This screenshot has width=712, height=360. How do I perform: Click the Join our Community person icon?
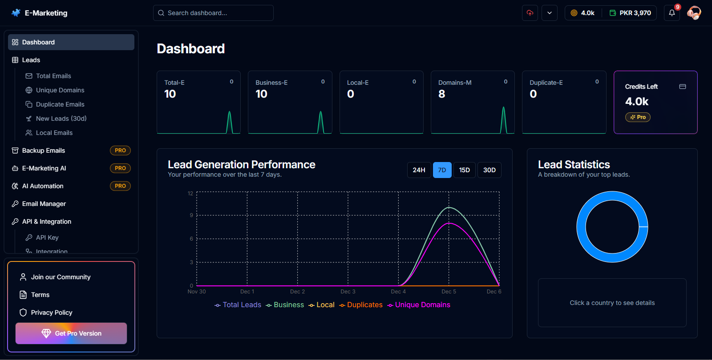[23, 277]
